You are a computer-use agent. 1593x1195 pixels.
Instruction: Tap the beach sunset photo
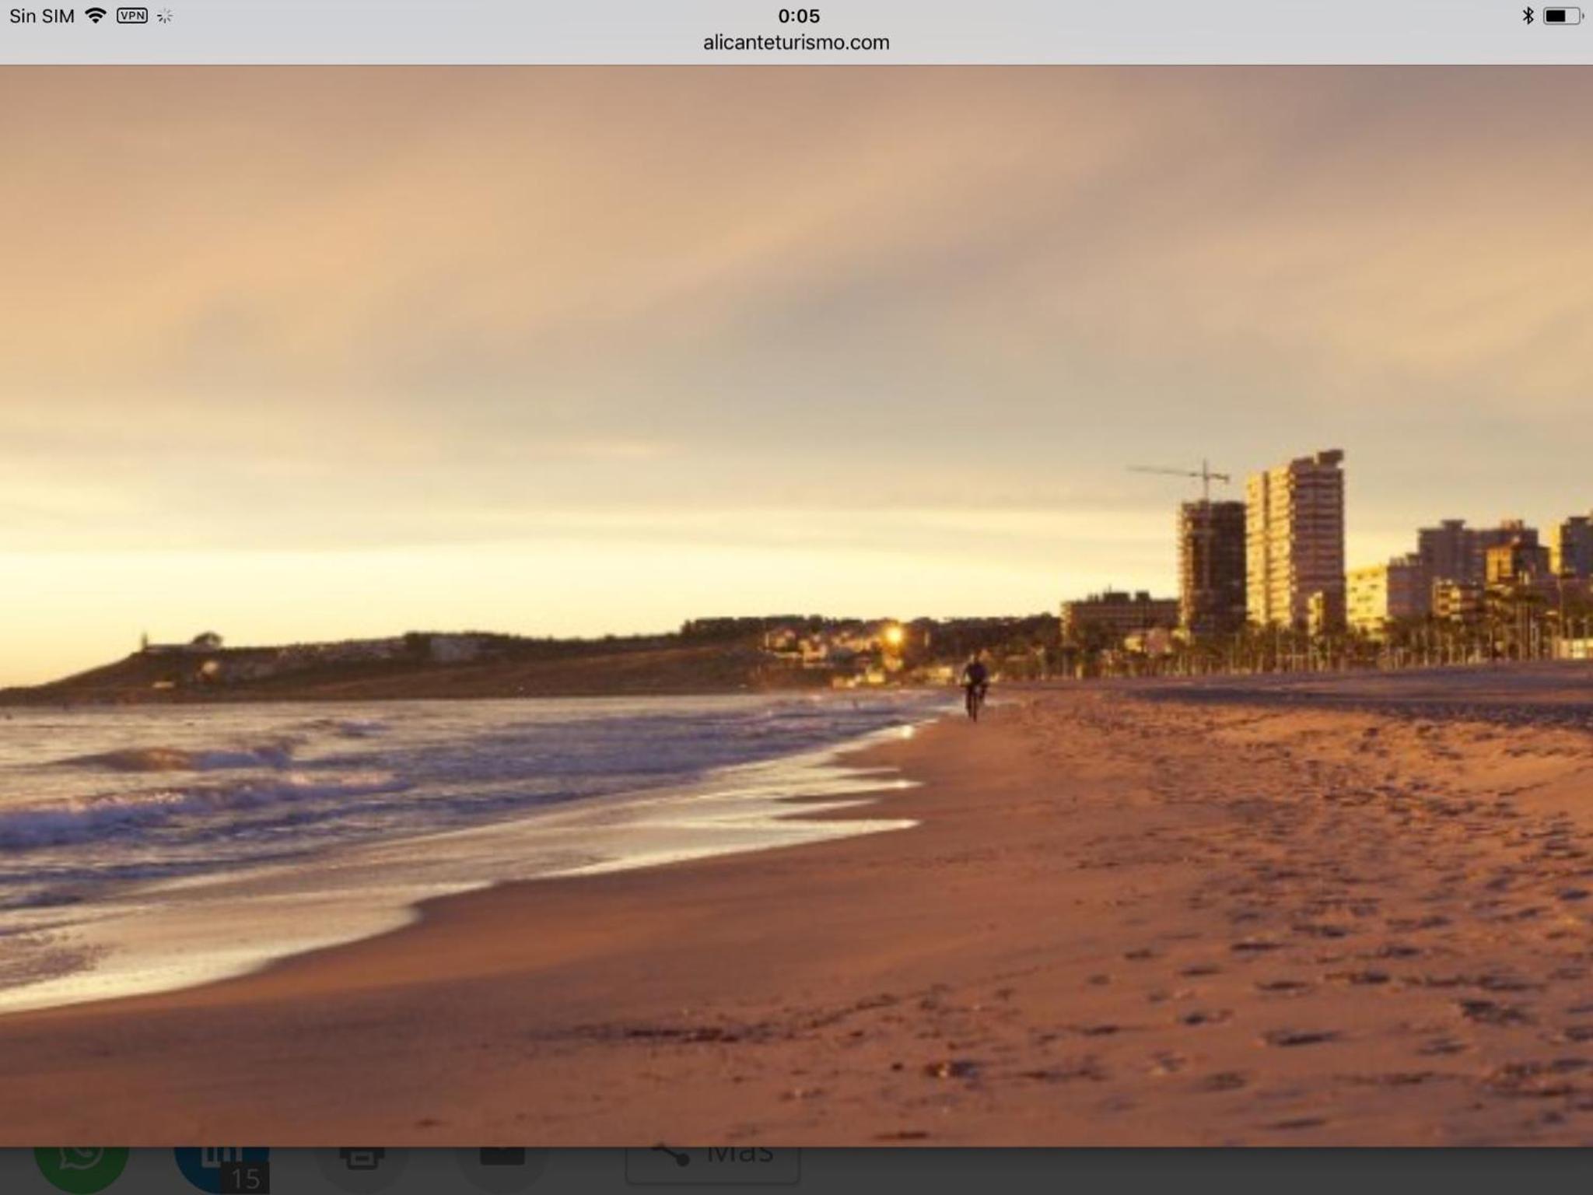click(796, 605)
